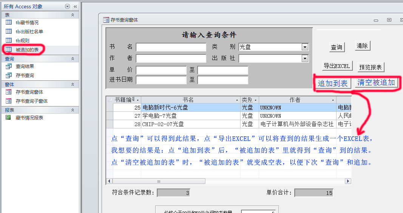The width and height of the screenshot is (403, 213).
Task: Minimize the 存书查询窗体 window
Action: 376,20
